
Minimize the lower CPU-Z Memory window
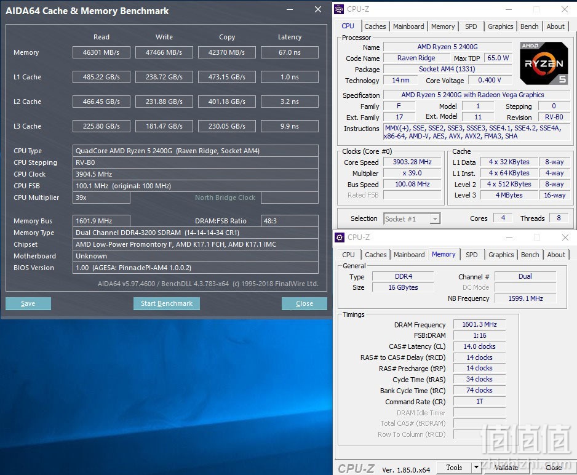509,237
